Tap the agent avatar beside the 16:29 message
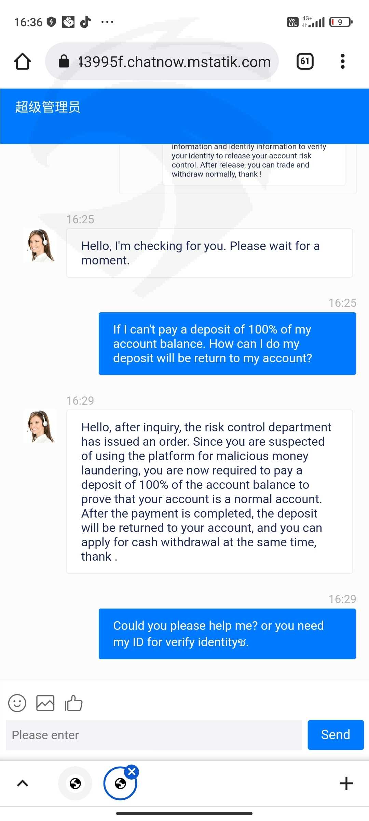Image resolution: width=369 pixels, height=821 pixels. point(40,427)
